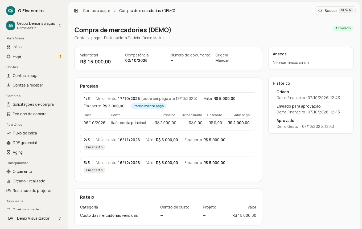Expand the Grupo Demonstração company switcher
This screenshot has width=362, height=229.
tap(34, 26)
